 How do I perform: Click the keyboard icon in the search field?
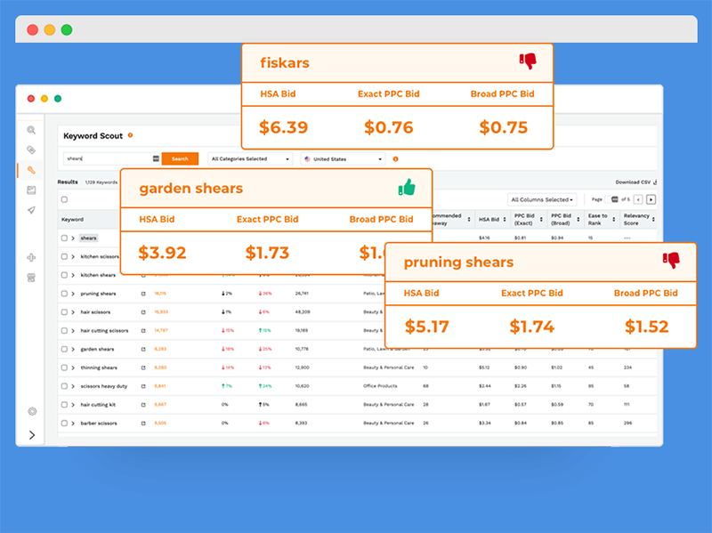point(156,158)
